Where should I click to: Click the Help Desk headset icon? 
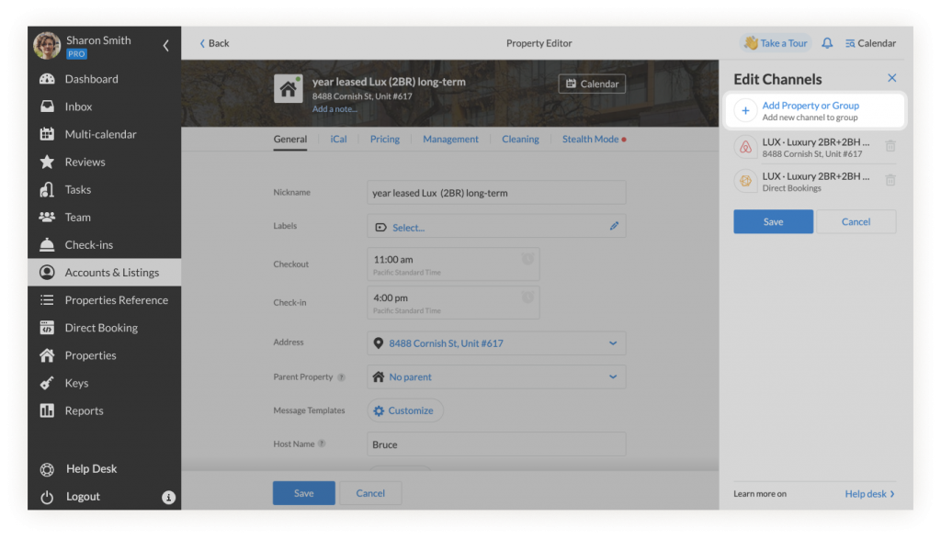tap(46, 468)
